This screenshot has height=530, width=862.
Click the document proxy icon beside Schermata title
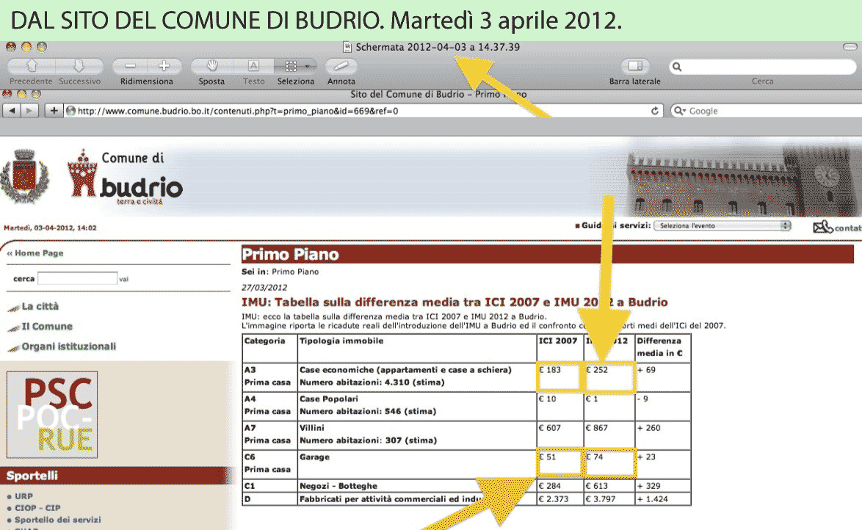pos(347,47)
